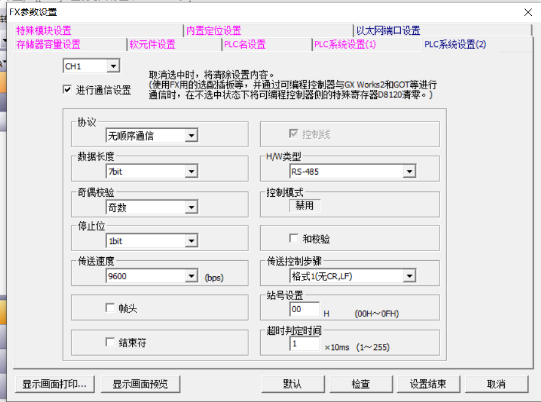Click the 默认 default button
This screenshot has width=541, height=402.
[x=293, y=384]
